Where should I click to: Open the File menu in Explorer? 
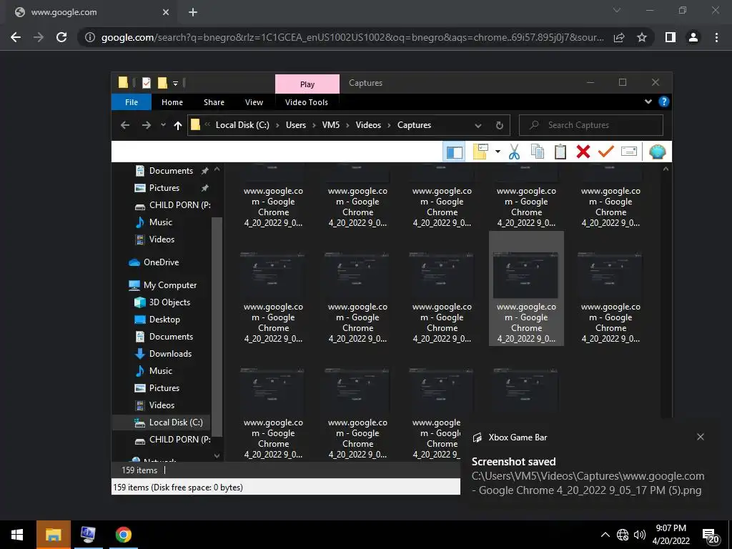click(132, 102)
